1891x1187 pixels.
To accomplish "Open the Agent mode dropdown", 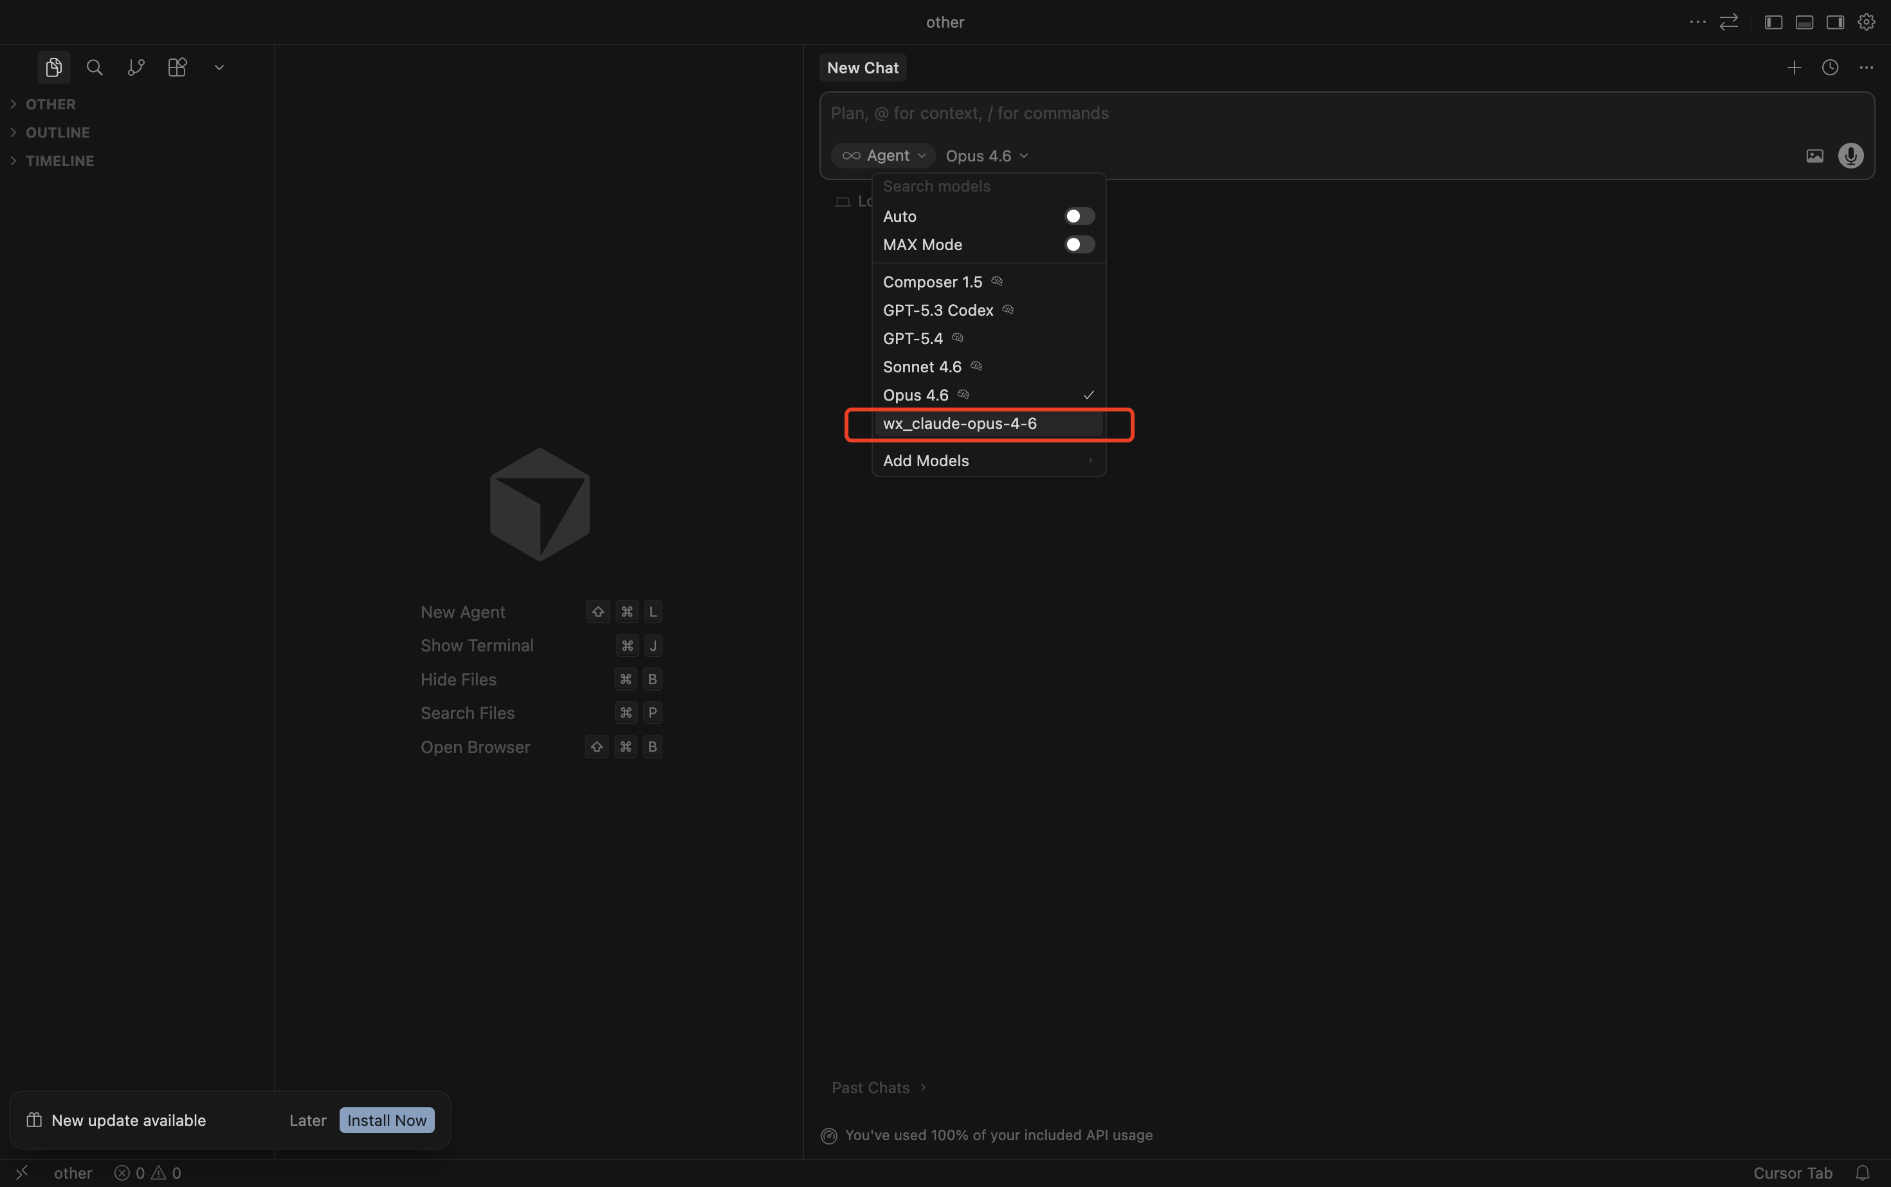I will 884,156.
